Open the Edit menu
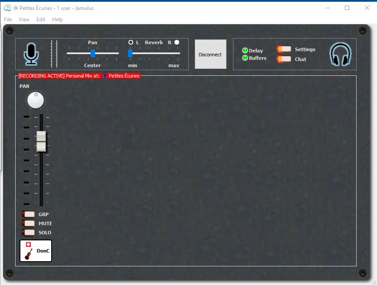This screenshot has height=285, width=377. click(40, 19)
